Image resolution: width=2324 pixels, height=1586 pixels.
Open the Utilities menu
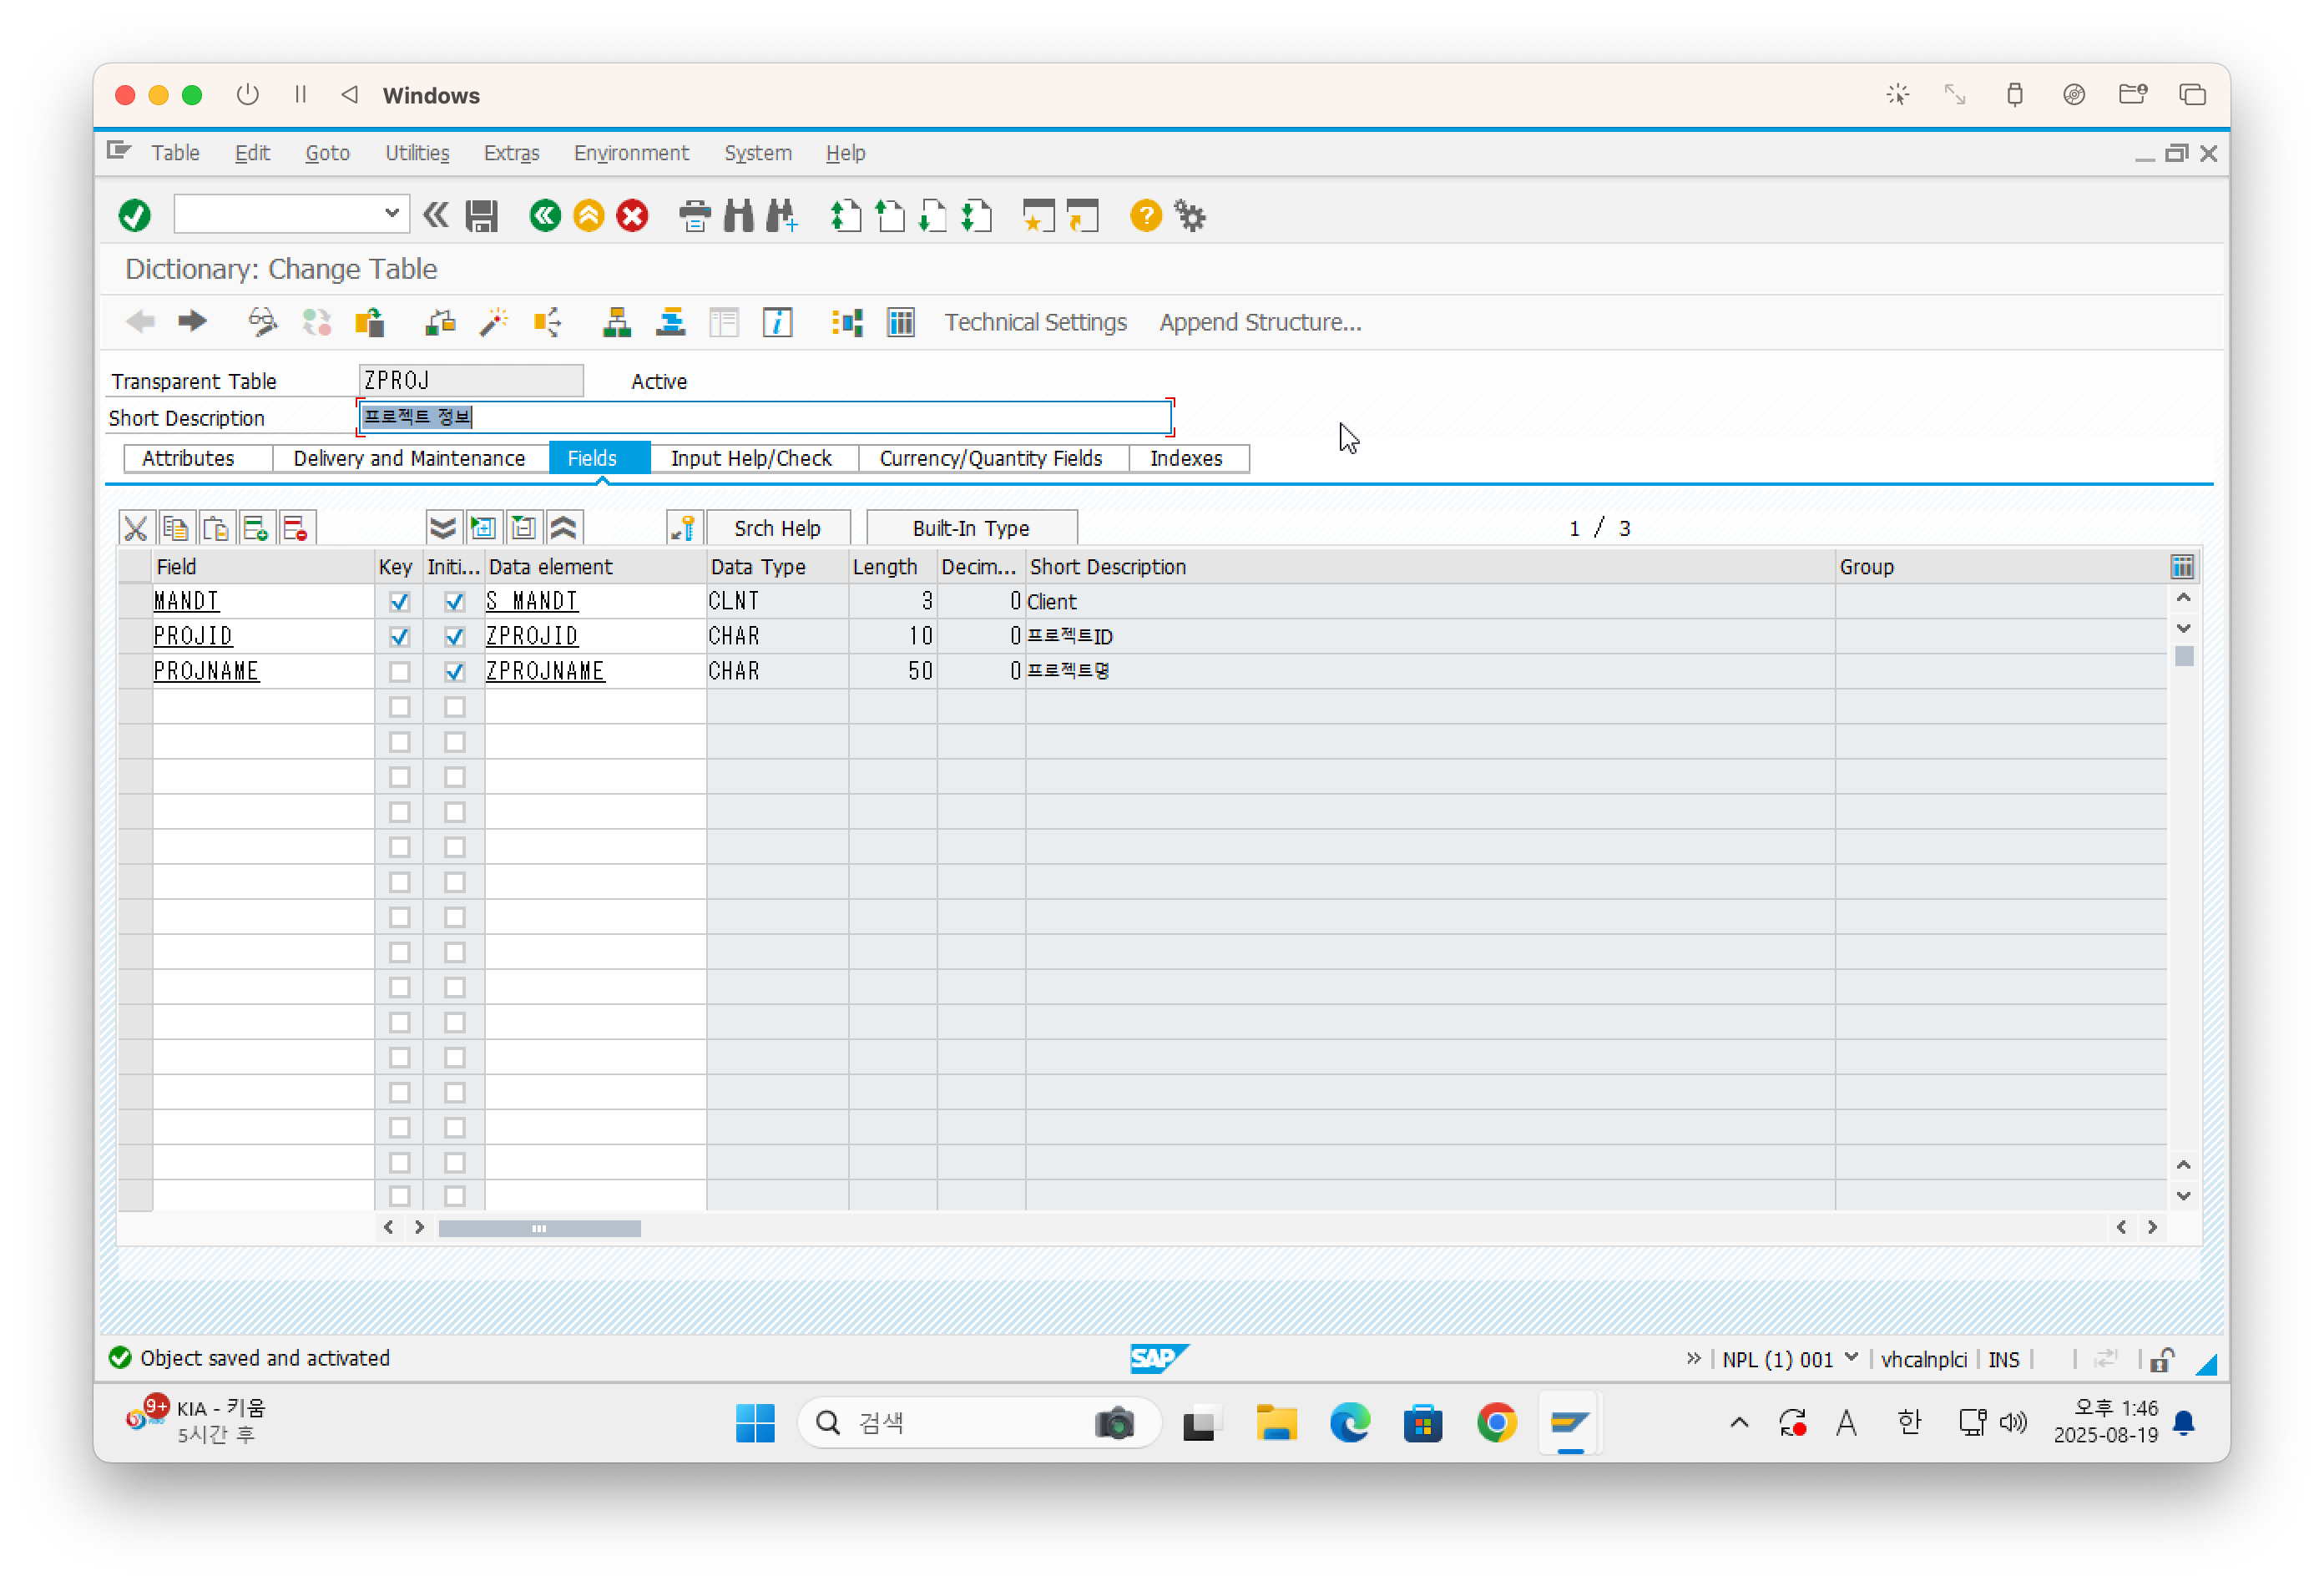point(417,153)
